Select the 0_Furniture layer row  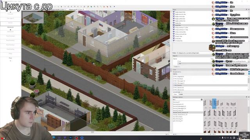pos(210,79)
